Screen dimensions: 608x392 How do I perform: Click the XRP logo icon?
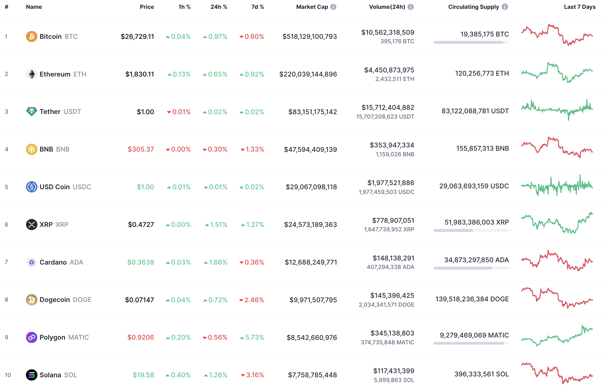pos(31,224)
